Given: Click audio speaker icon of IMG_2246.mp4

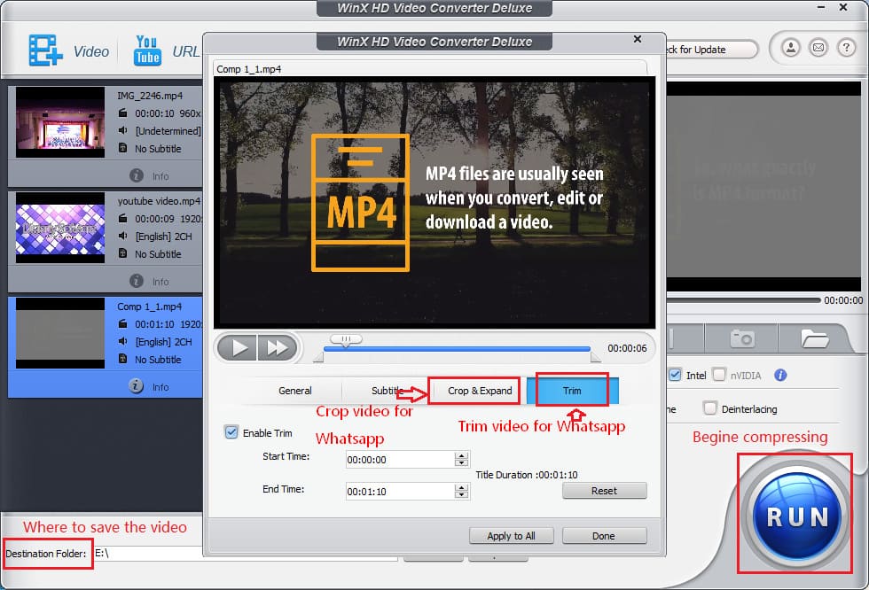Looking at the screenshot, I should click(x=123, y=130).
